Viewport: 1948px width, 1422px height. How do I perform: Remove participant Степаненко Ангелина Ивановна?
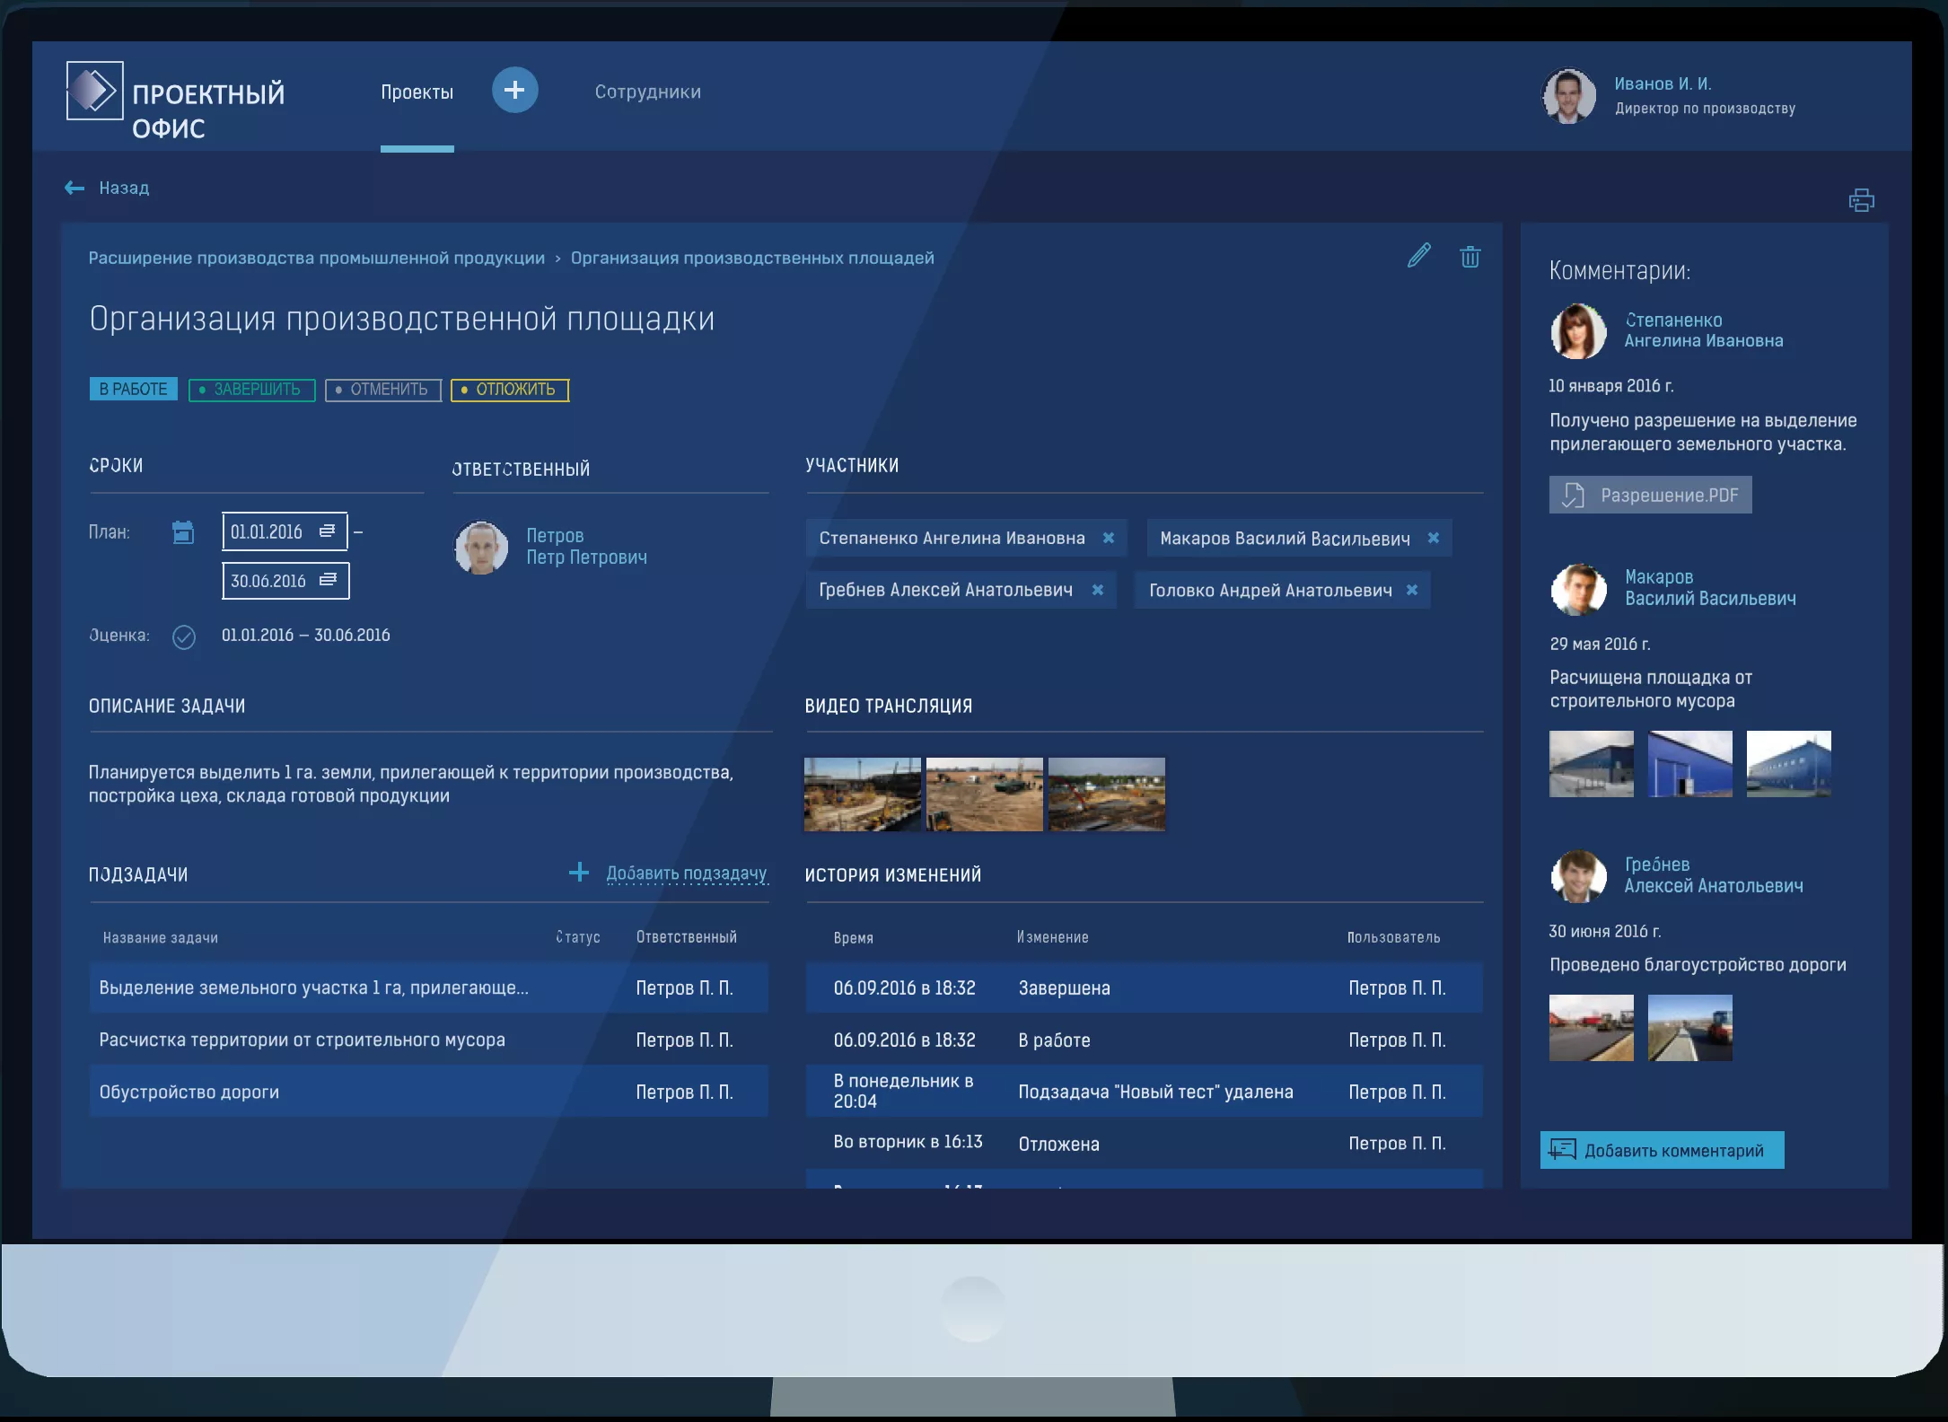click(1109, 538)
